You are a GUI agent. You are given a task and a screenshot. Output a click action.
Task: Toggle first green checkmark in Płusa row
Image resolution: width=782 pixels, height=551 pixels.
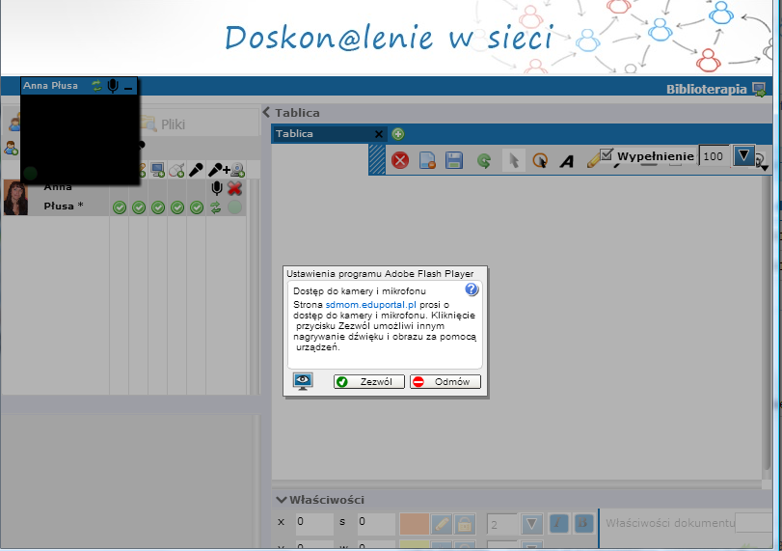click(x=120, y=207)
